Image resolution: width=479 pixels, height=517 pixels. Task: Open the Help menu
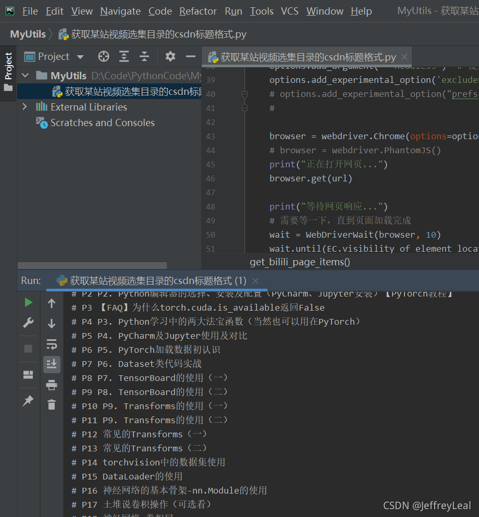tap(361, 11)
